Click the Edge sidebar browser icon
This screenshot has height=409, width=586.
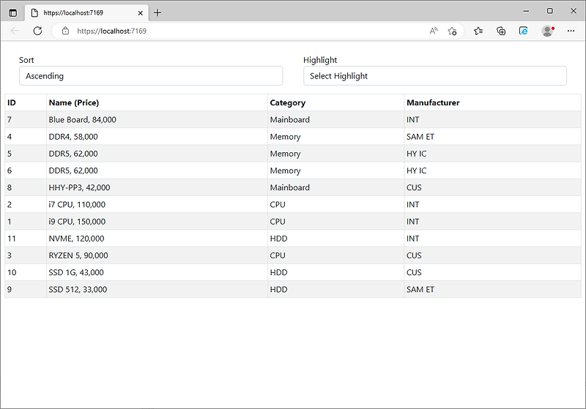523,31
